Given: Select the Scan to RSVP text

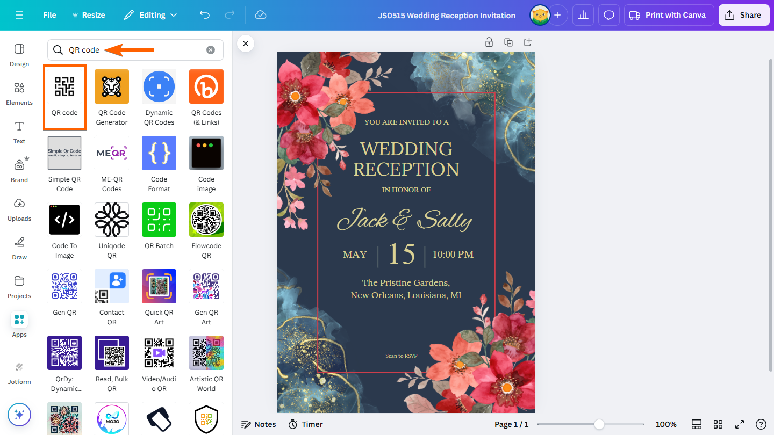Looking at the screenshot, I should click(x=402, y=356).
